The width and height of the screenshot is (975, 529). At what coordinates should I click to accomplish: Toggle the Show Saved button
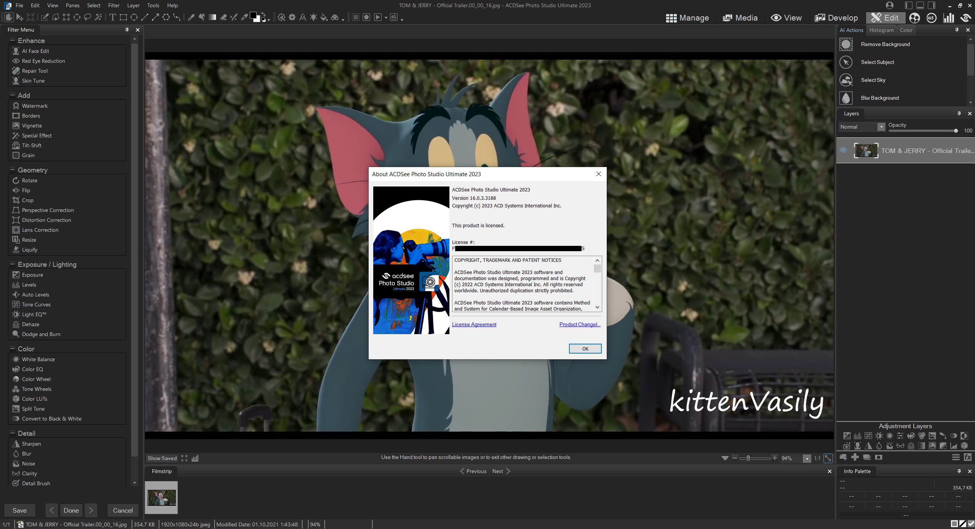point(162,458)
